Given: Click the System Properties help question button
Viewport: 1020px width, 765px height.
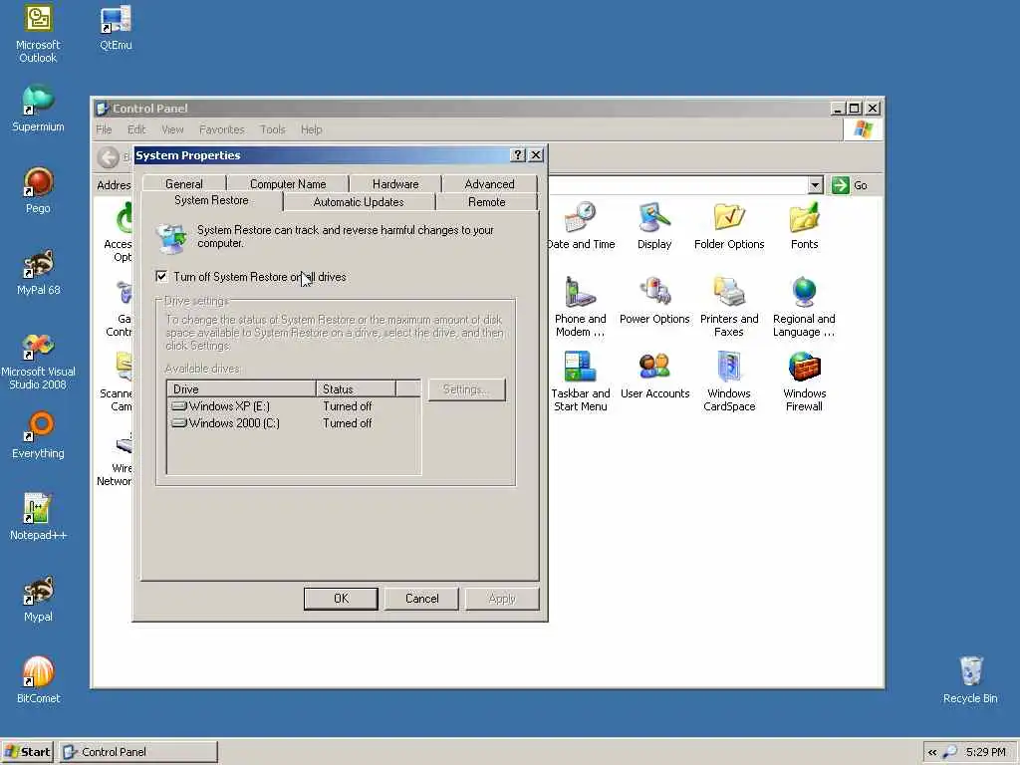Looking at the screenshot, I should 518,154.
